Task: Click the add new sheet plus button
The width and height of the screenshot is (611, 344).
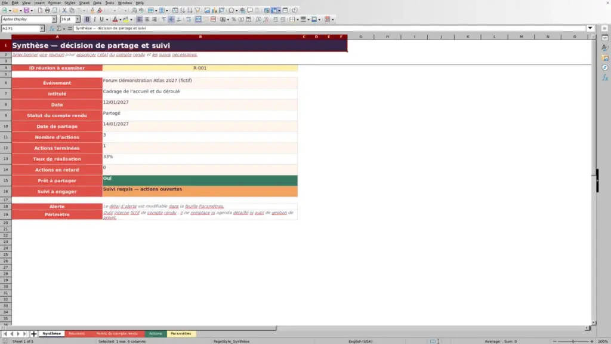Action: pyautogui.click(x=33, y=334)
